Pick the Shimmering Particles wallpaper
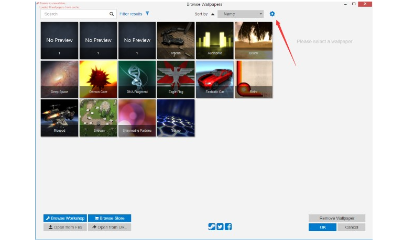The height and width of the screenshot is (240, 403). 137,118
